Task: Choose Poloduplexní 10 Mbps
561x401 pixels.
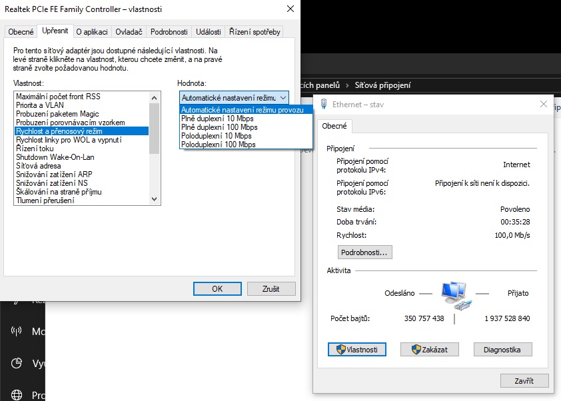Action: click(x=246, y=136)
